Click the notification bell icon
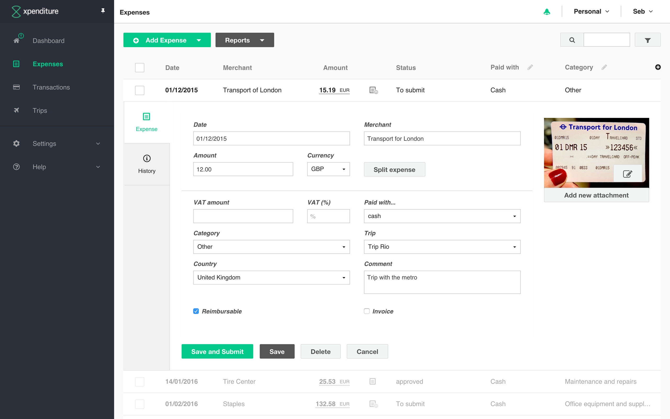Screen dimensions: 670x419 click(546, 12)
